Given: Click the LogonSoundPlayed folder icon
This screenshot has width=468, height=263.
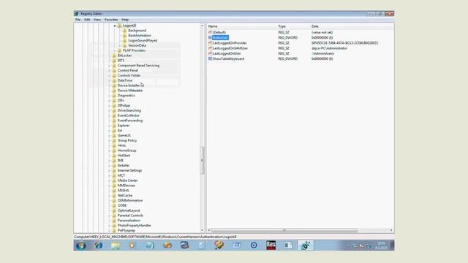Looking at the screenshot, I should tap(125, 41).
